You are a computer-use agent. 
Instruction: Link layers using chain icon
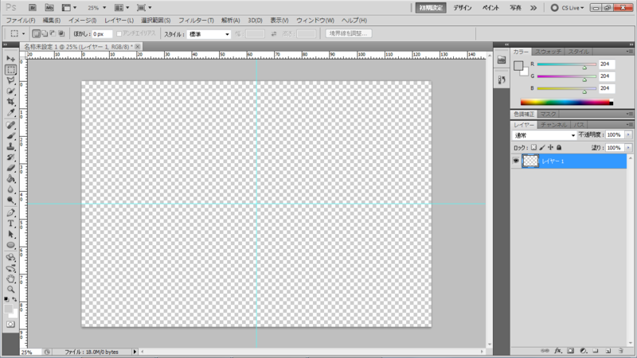(545, 351)
